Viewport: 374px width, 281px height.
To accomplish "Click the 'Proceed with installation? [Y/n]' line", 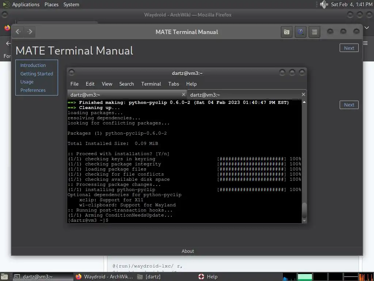I will [x=119, y=154].
